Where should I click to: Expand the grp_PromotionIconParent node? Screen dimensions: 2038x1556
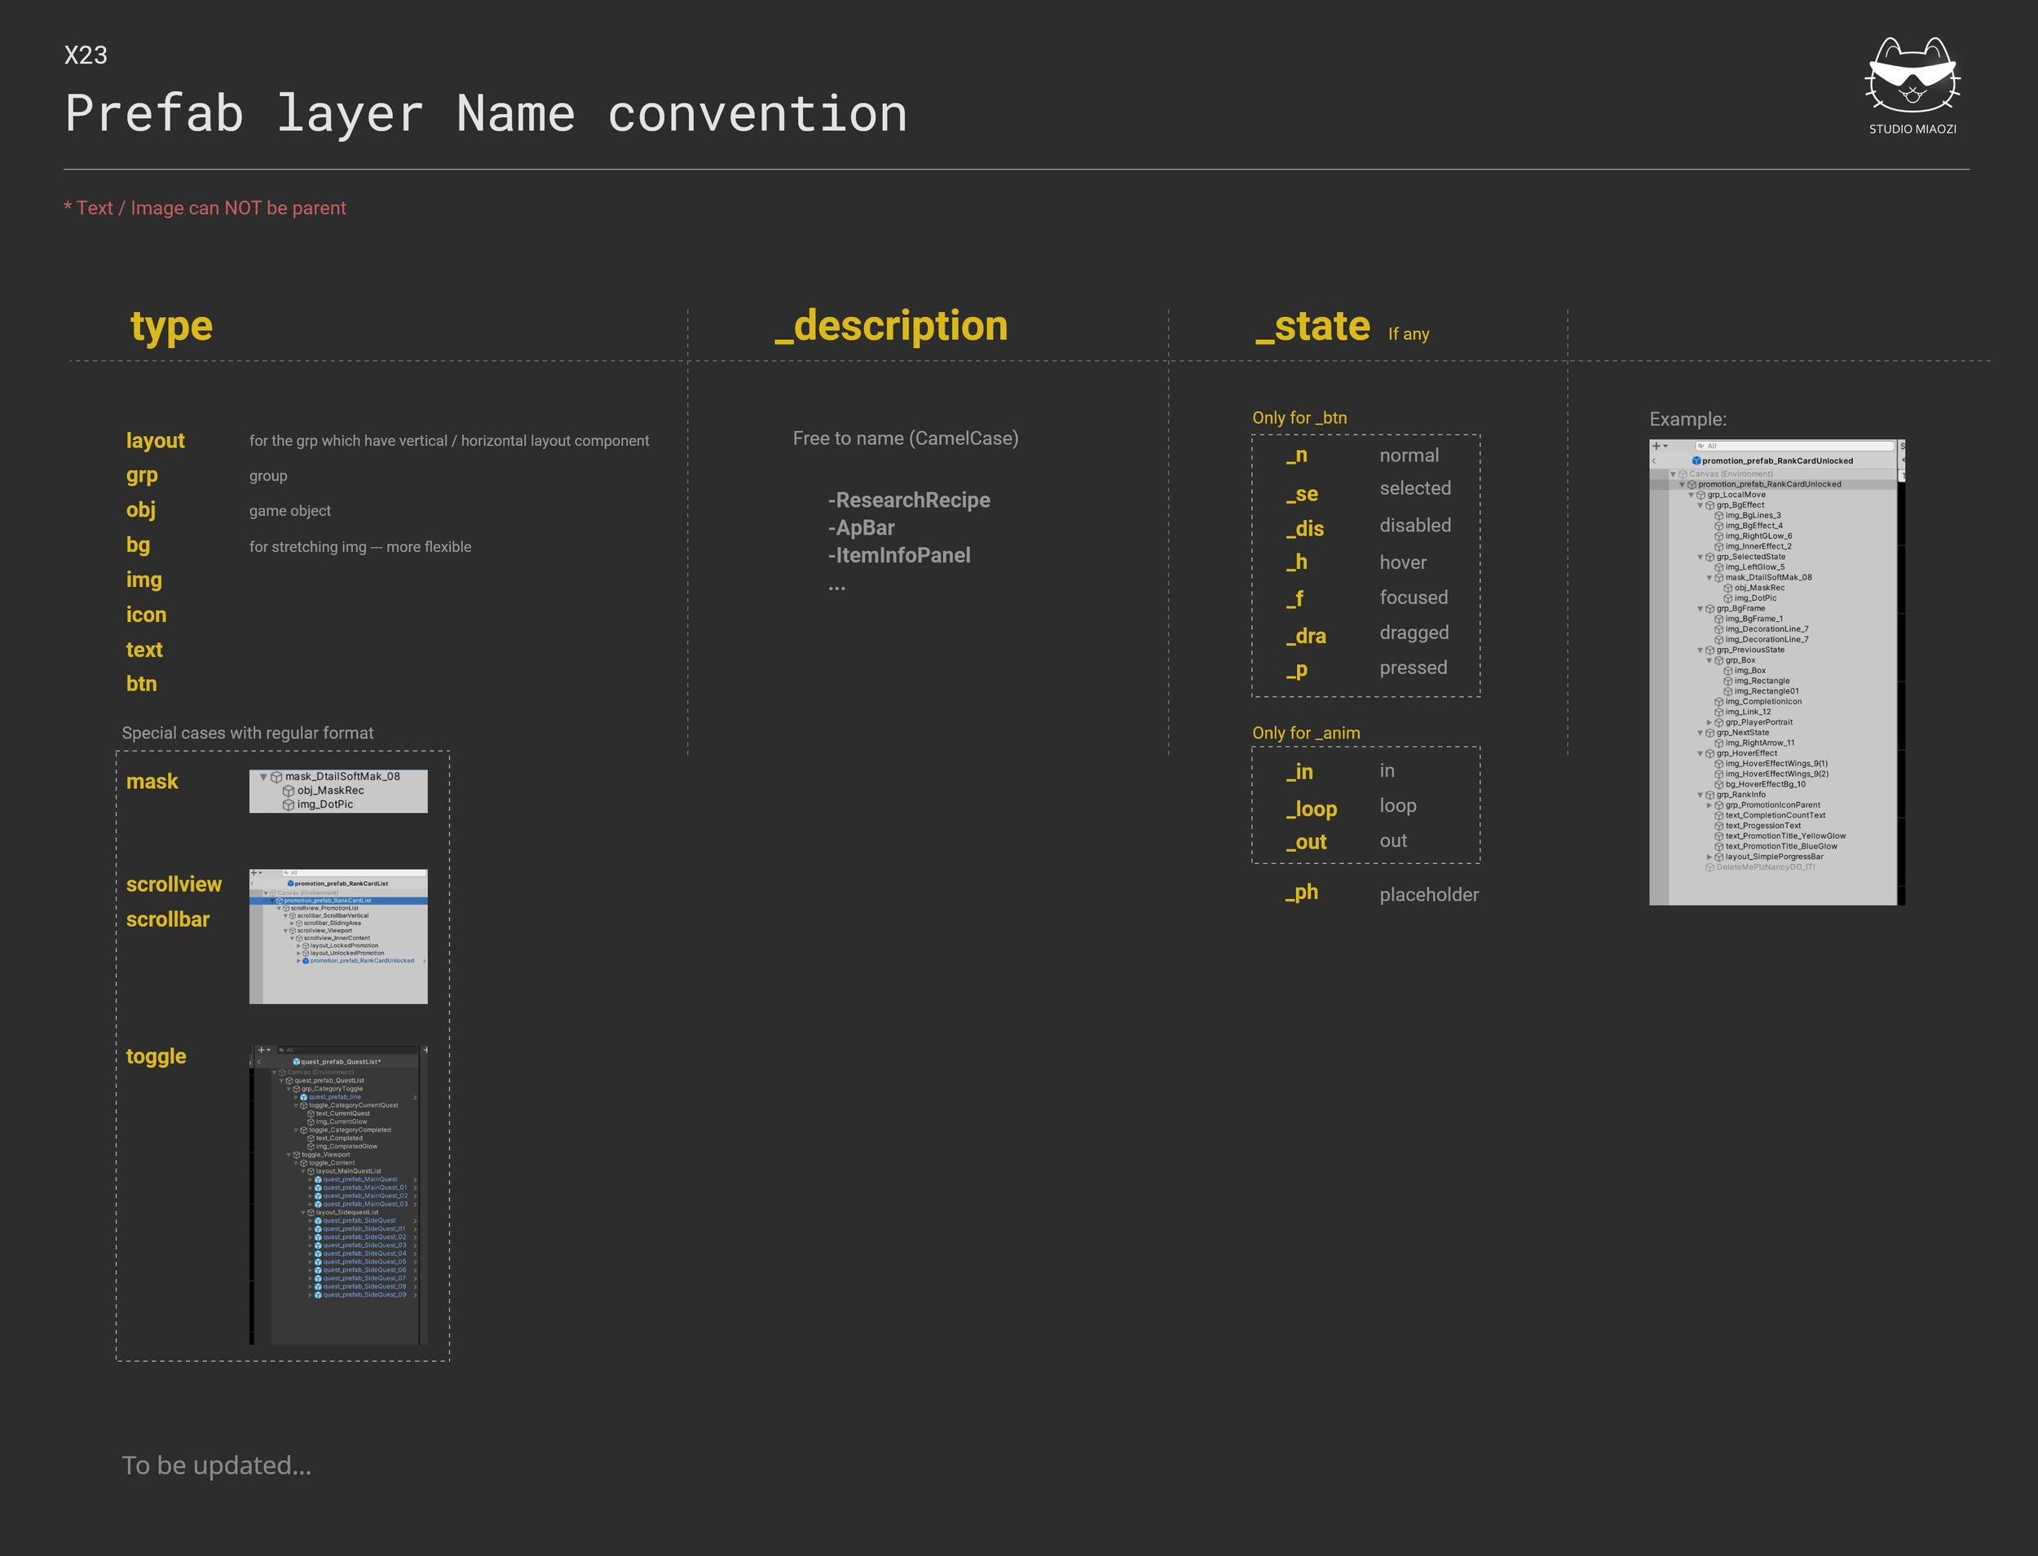point(1710,806)
